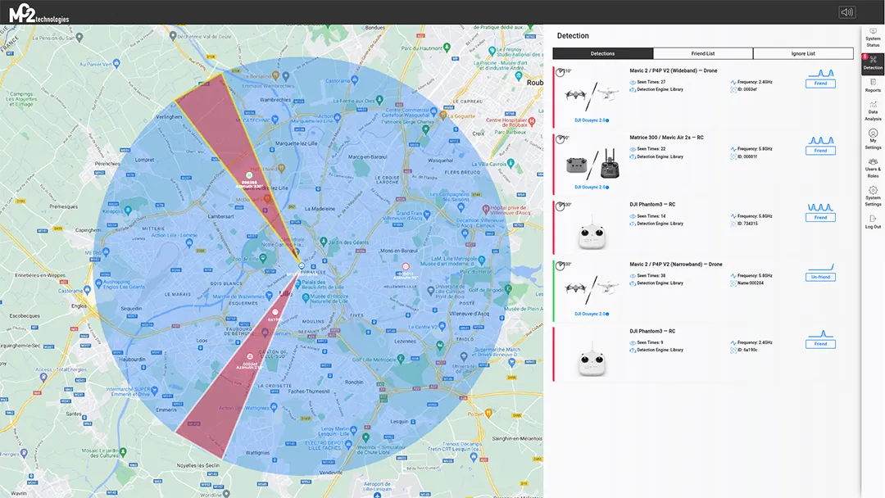Switch to the Ignore List tab
This screenshot has width=885, height=498.
coord(803,53)
